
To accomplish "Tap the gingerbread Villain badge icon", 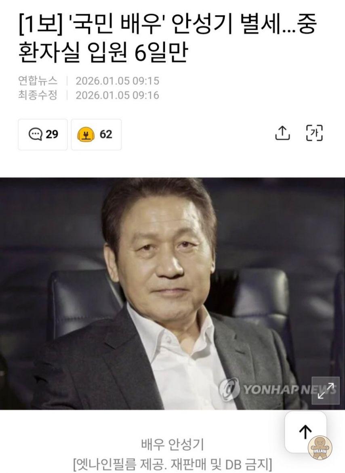I will (x=320, y=448).
